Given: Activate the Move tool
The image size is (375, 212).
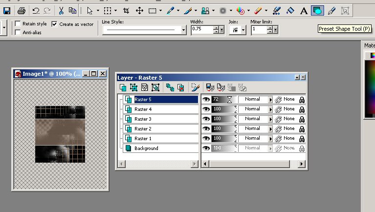Looking at the screenshot, I should tap(140, 10).
